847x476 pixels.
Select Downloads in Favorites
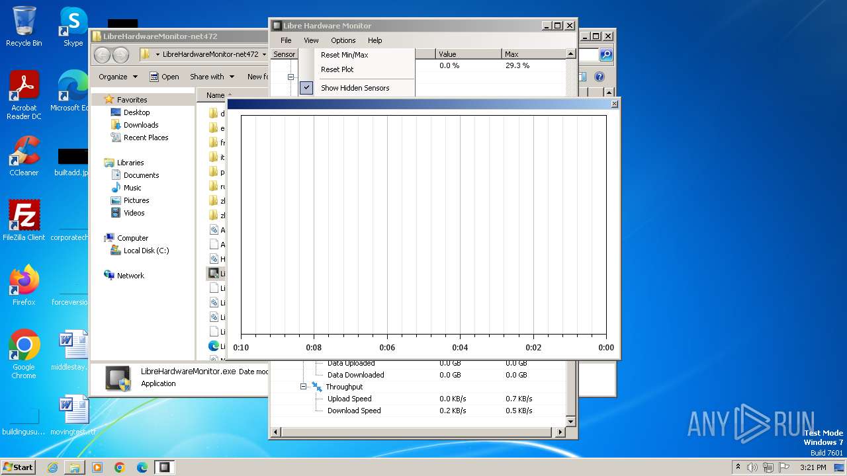tap(140, 125)
